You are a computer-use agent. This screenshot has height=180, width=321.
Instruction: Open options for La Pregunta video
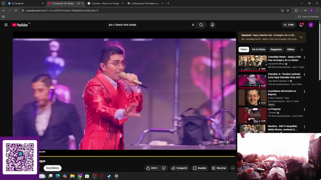click(304, 109)
